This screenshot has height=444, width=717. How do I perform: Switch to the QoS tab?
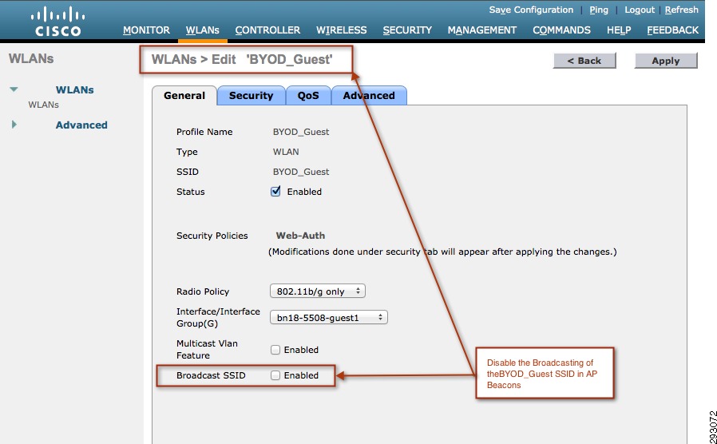(x=308, y=96)
